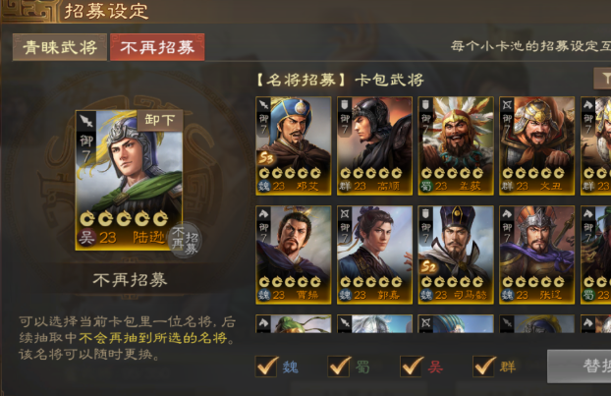Open the filter funnel button
Image resolution: width=611 pixels, height=396 pixels.
pos(603,78)
